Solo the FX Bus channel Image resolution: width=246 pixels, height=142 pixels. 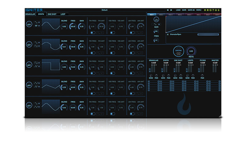(199, 69)
